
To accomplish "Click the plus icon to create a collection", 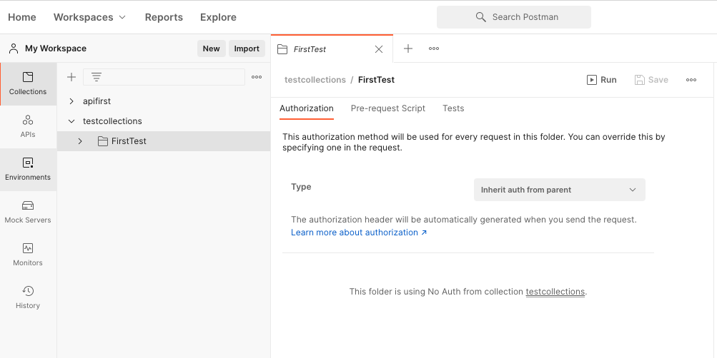I will (71, 77).
